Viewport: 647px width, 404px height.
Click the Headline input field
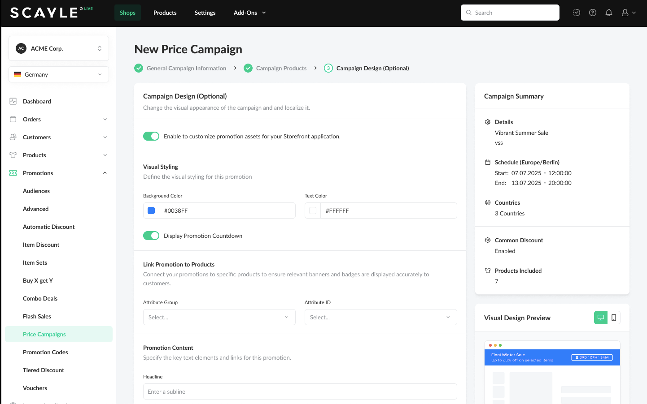click(300, 391)
